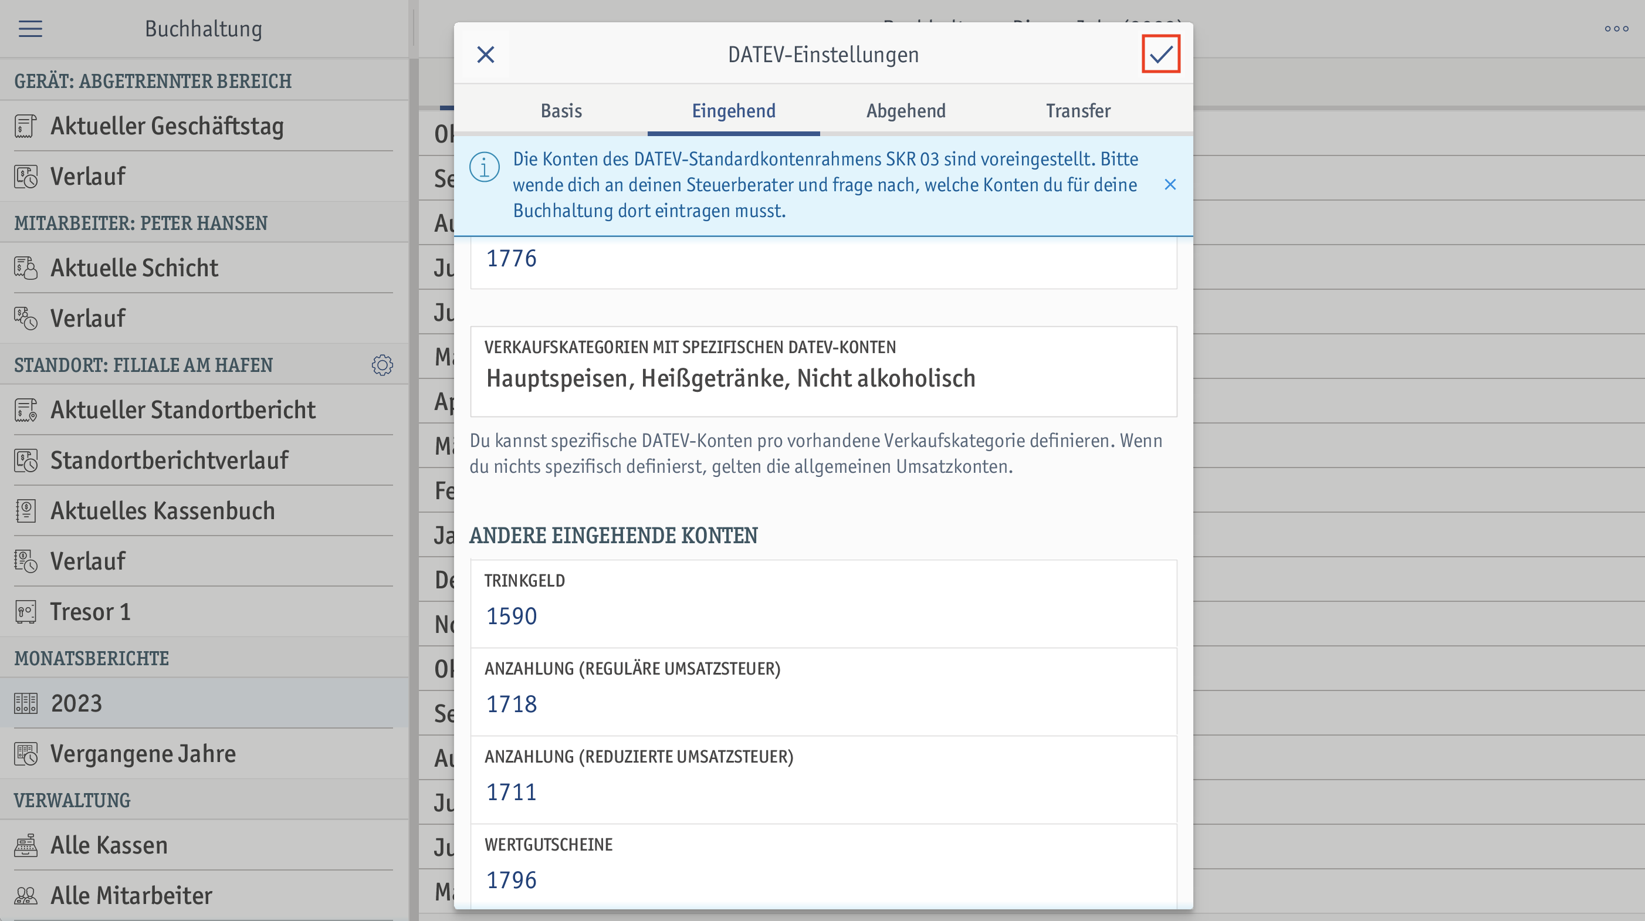This screenshot has width=1645, height=921.
Task: Click the Wertgutscheine account number 1796
Action: click(510, 881)
